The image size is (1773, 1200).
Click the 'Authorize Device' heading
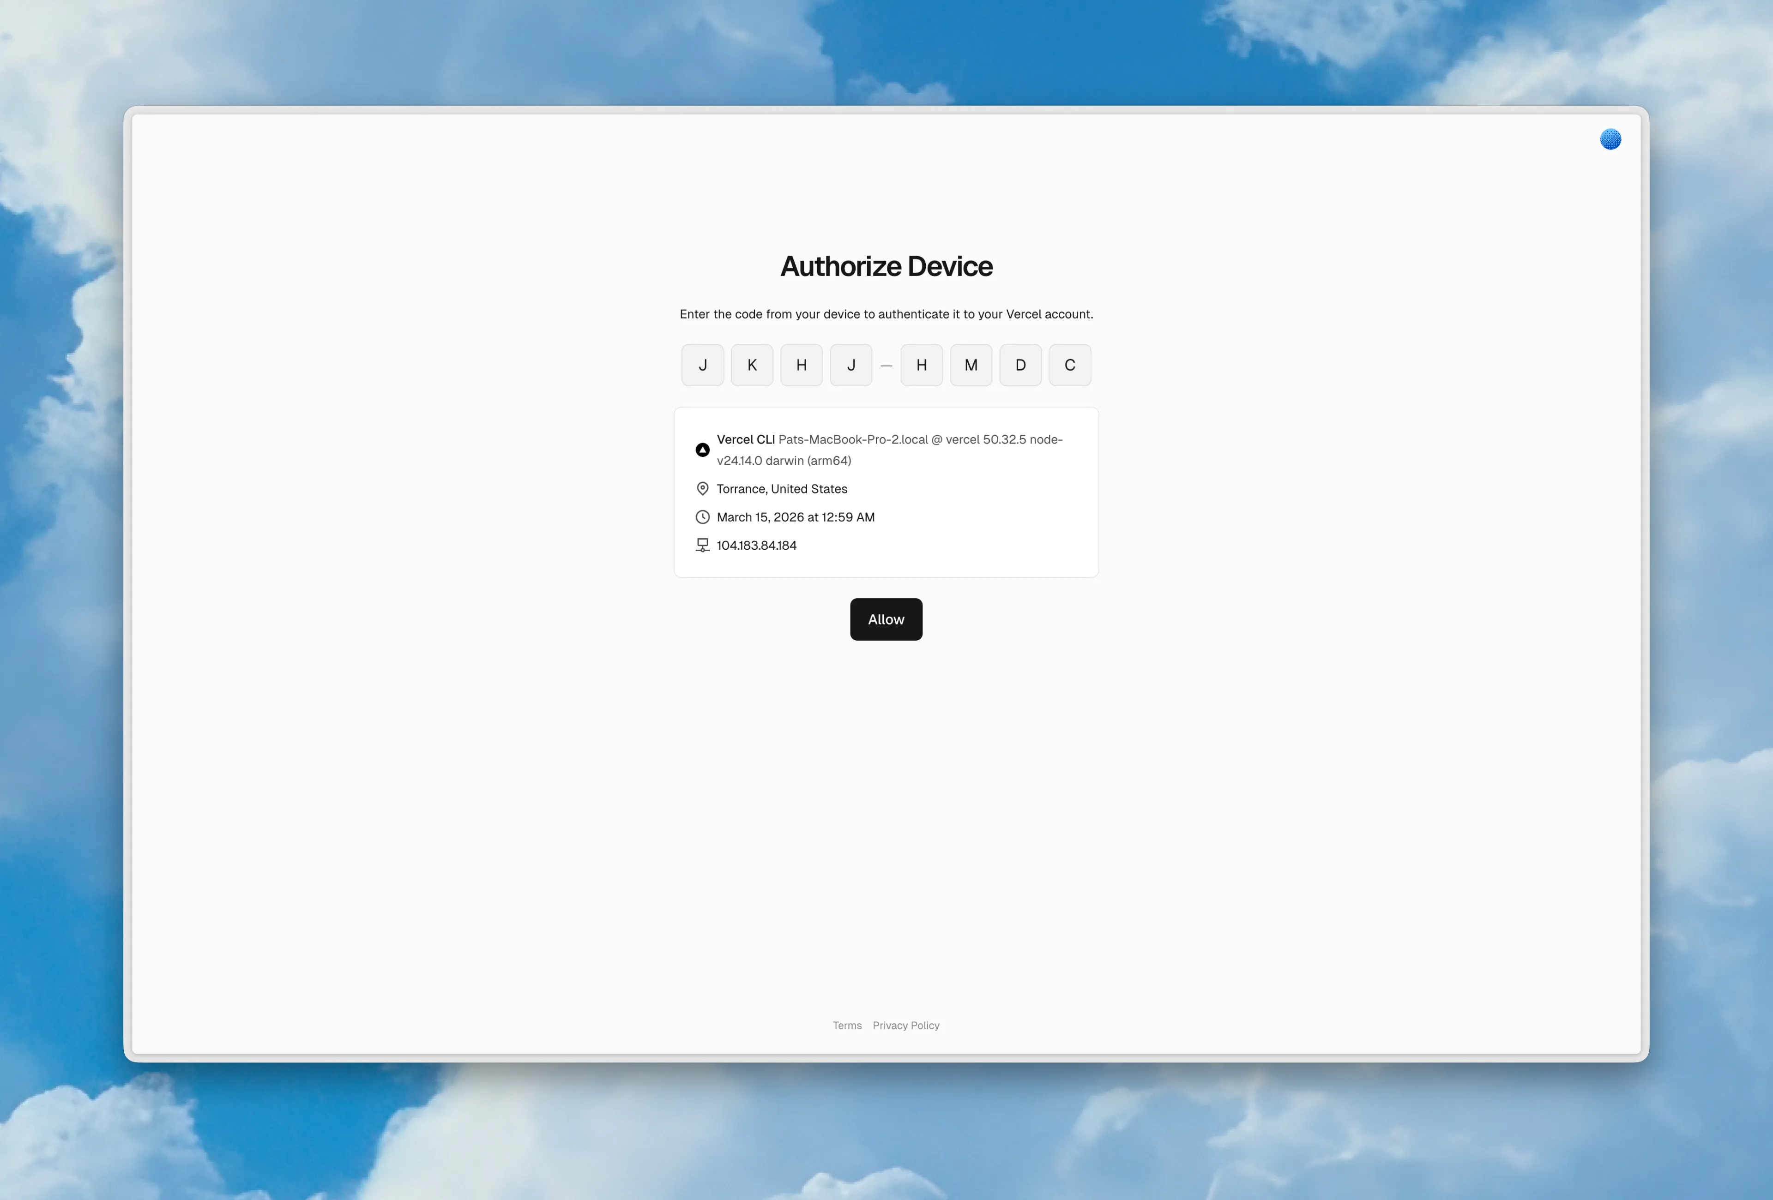(886, 266)
